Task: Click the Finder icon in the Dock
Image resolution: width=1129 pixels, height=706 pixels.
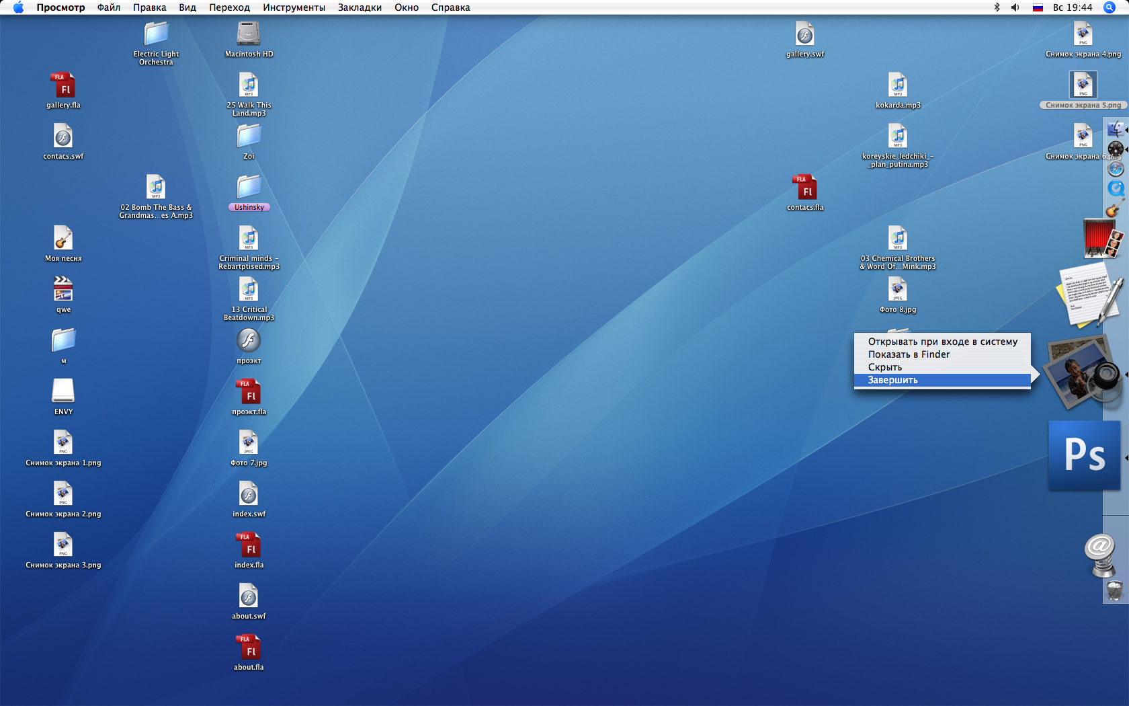Action: 1116,128
